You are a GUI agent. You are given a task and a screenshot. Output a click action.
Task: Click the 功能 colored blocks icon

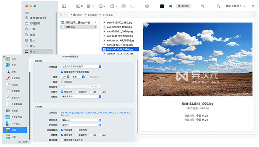point(8,137)
